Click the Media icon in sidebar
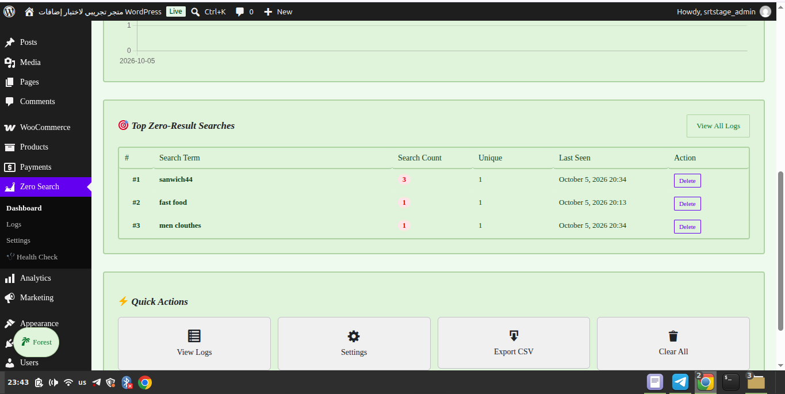This screenshot has height=394, width=785. coord(10,62)
